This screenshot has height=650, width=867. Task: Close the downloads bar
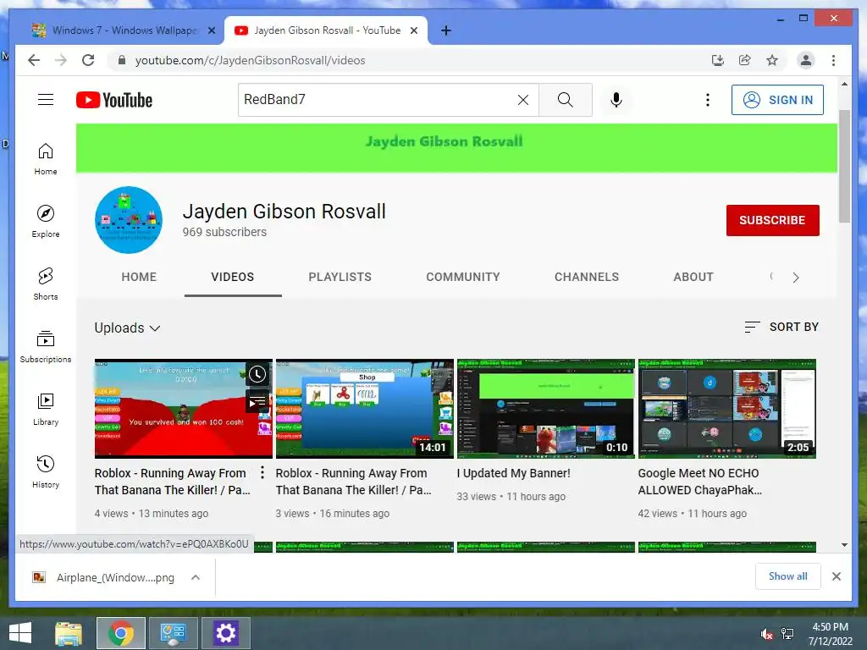[836, 576]
